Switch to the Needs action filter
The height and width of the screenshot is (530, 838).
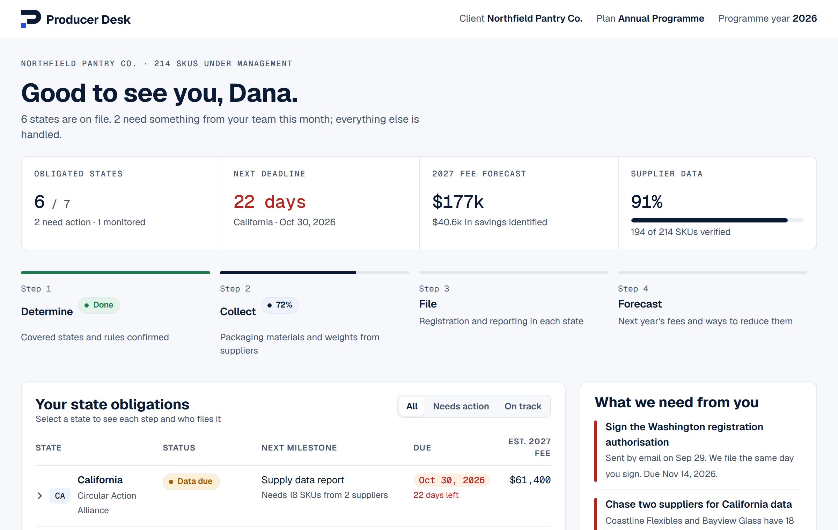pyautogui.click(x=461, y=406)
